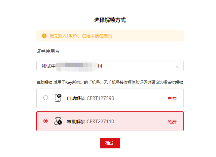Click the orange warning exclamation icon
Screen dimensions: 216x157
pyautogui.click(x=44, y=36)
